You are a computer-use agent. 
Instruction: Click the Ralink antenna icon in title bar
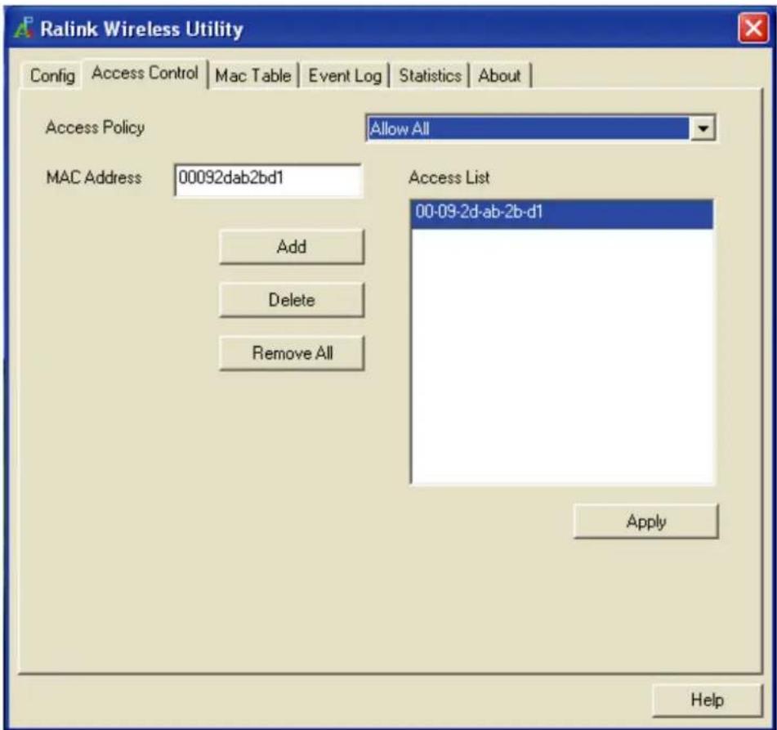pos(24,28)
